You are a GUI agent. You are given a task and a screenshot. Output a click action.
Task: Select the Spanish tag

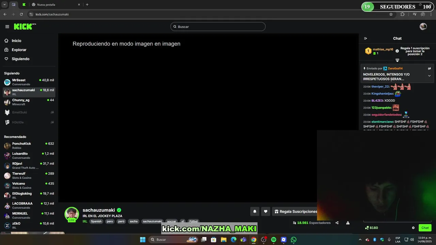click(96, 222)
